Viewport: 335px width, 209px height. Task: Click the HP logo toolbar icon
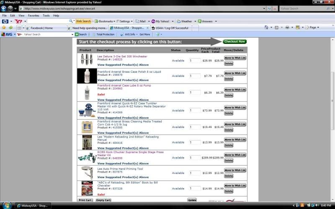click(x=5, y=21)
